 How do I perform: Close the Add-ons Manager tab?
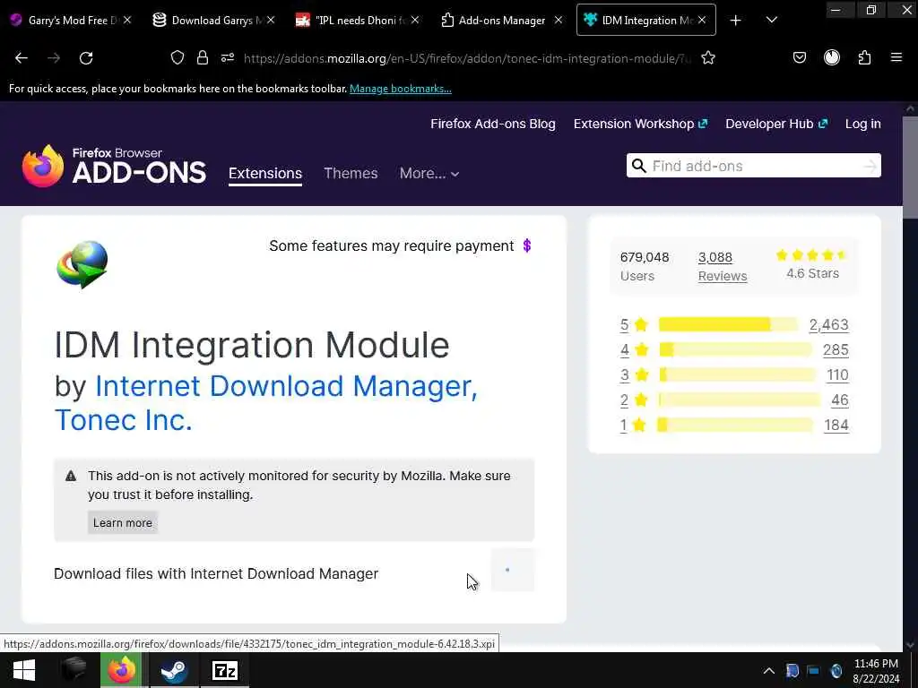559,20
